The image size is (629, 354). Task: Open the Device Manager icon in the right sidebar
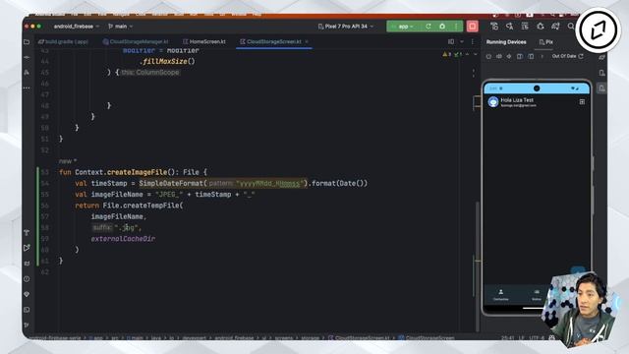(x=601, y=73)
